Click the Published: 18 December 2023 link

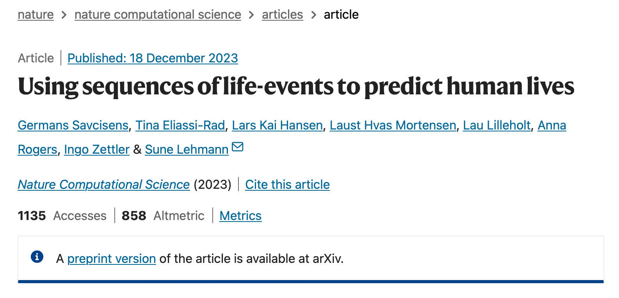153,58
